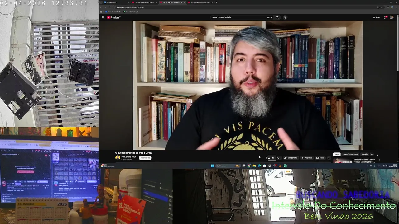The image size is (399, 224).
Task: Mute audio icon on Política do Pão tab
Action: pos(181,2)
